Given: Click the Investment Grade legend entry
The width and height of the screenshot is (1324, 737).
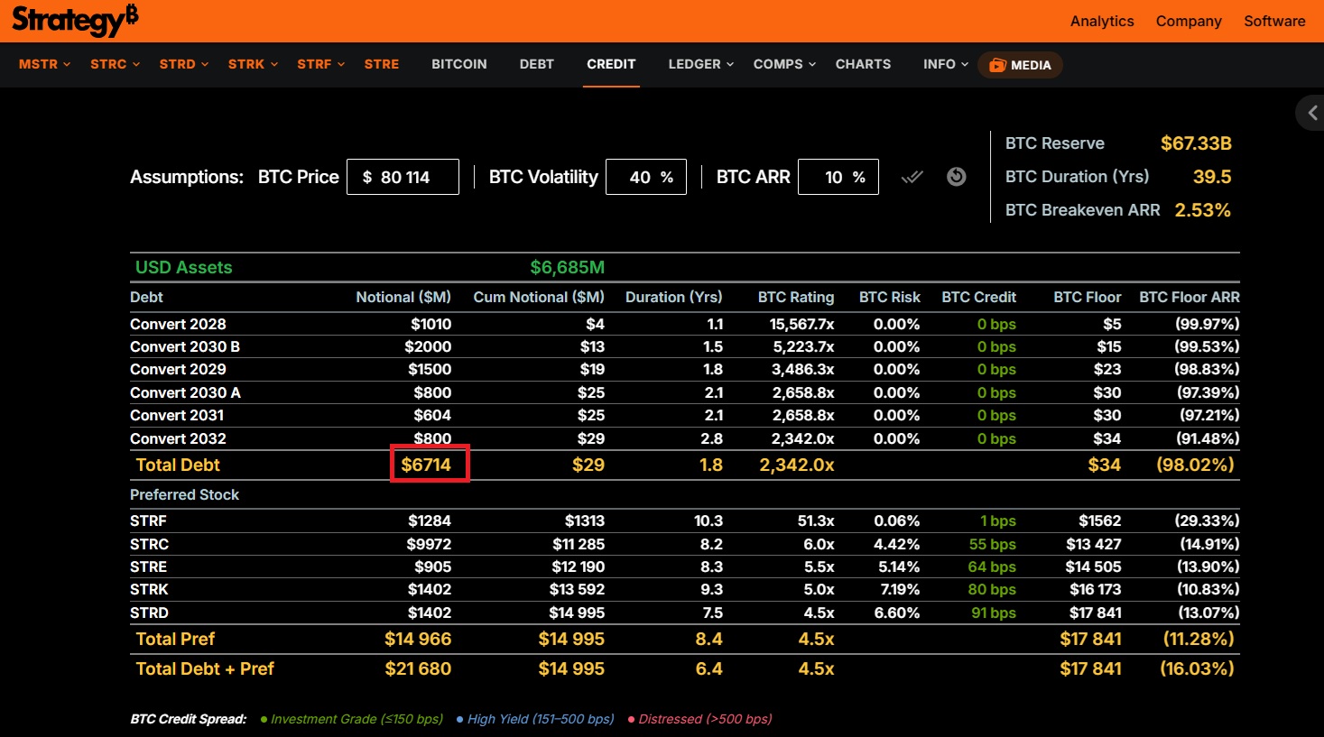Looking at the screenshot, I should (x=352, y=719).
